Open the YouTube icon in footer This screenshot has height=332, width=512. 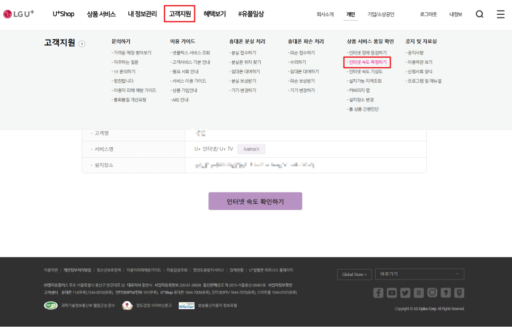pos(392,292)
